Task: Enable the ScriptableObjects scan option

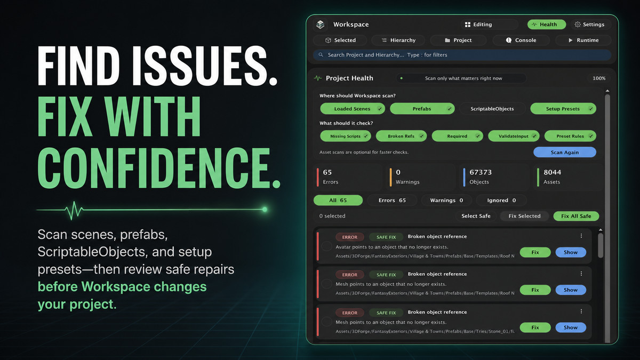Action: [x=492, y=109]
